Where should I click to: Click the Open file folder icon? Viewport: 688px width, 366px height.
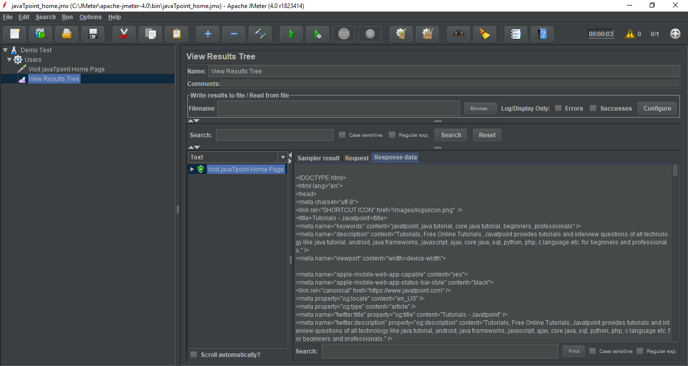[x=67, y=34]
